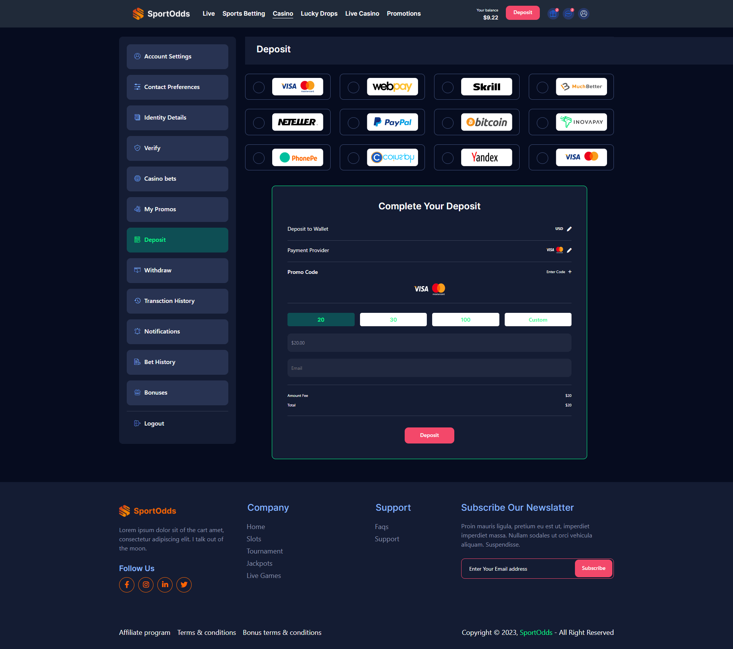Select the Inovapay radio button

coord(542,123)
